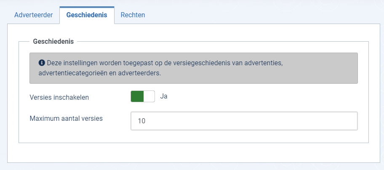Click the info icon in the notice
This screenshot has width=384, height=170.
click(x=42, y=63)
